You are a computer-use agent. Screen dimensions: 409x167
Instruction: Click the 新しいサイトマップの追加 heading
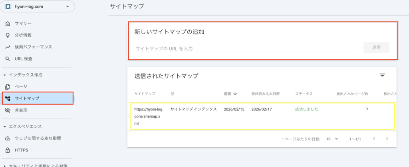pos(169,32)
